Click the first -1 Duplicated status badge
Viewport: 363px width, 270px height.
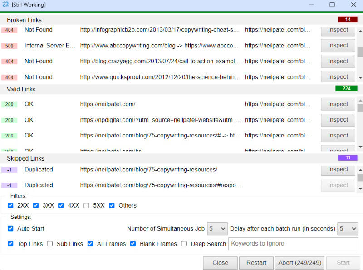point(9,170)
